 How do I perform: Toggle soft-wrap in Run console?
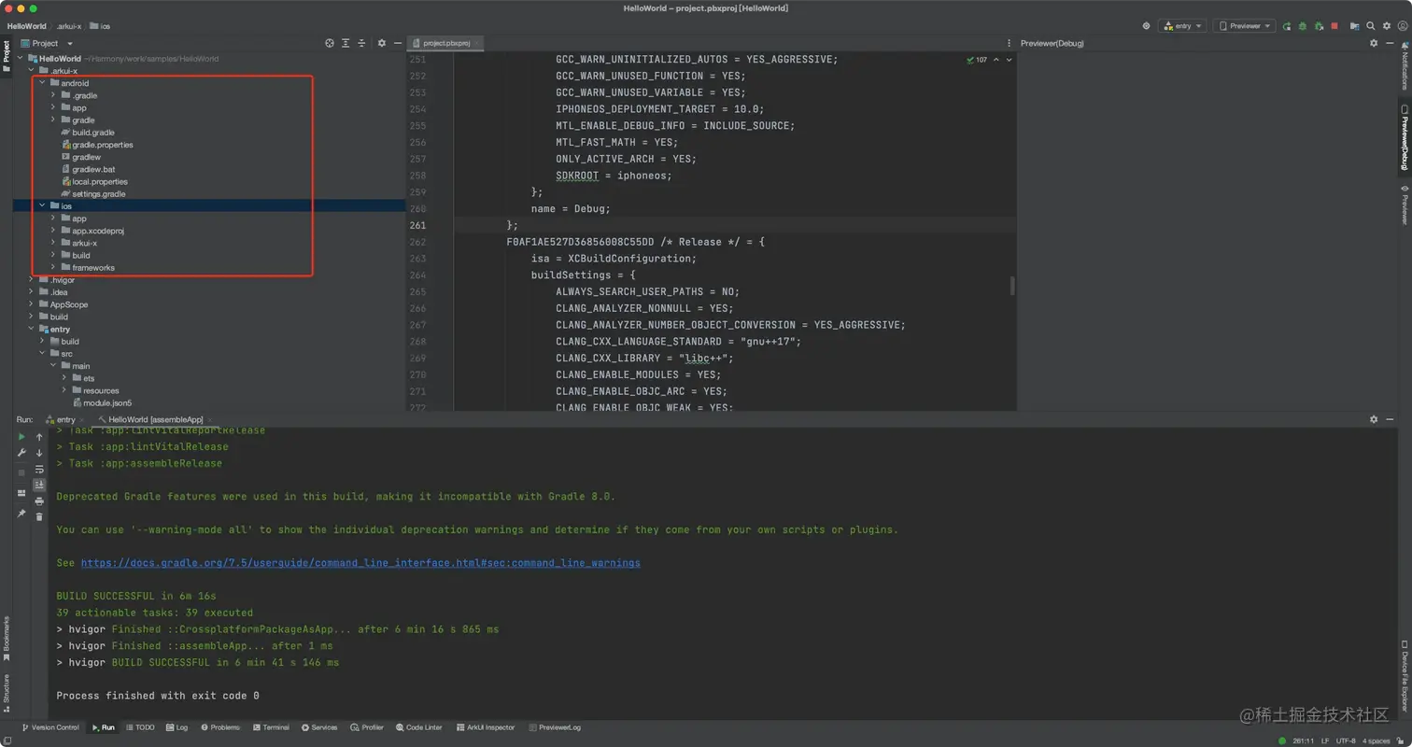click(39, 469)
